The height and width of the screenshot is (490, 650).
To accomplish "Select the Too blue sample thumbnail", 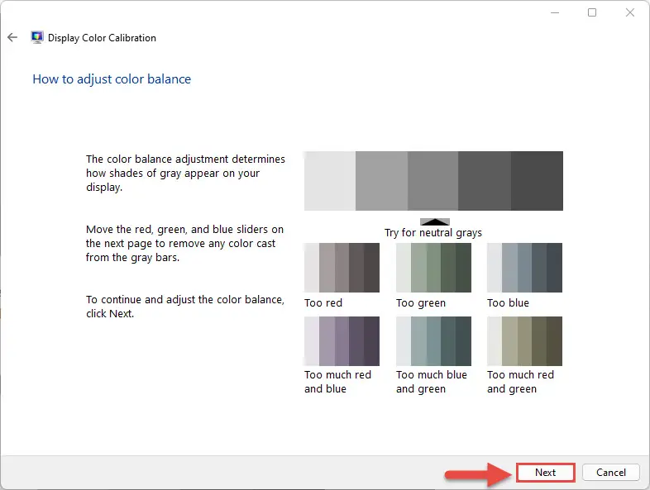I will coord(524,268).
